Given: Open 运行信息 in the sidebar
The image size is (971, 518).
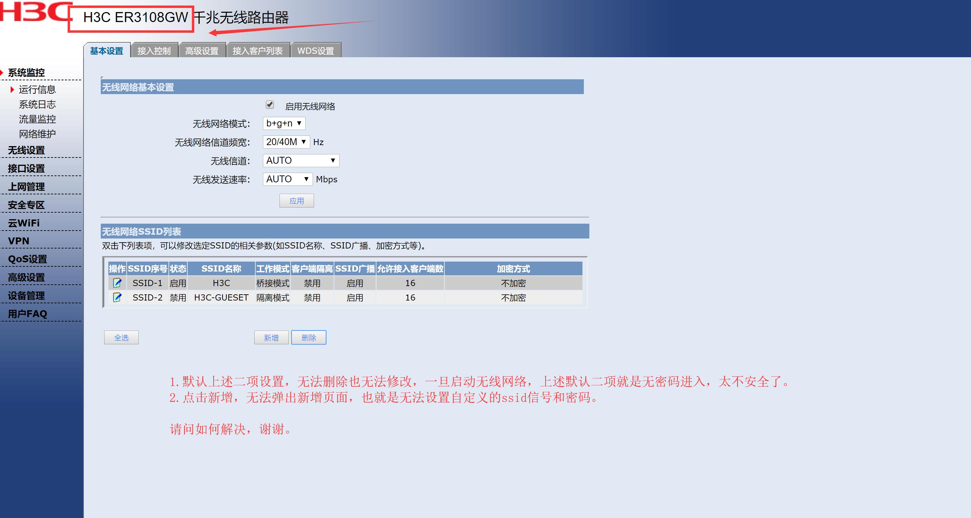Looking at the screenshot, I should 37,90.
